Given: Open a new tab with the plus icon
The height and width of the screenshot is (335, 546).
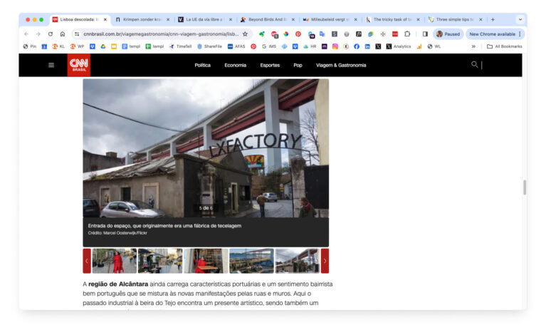Looking at the screenshot, I should (x=493, y=19).
